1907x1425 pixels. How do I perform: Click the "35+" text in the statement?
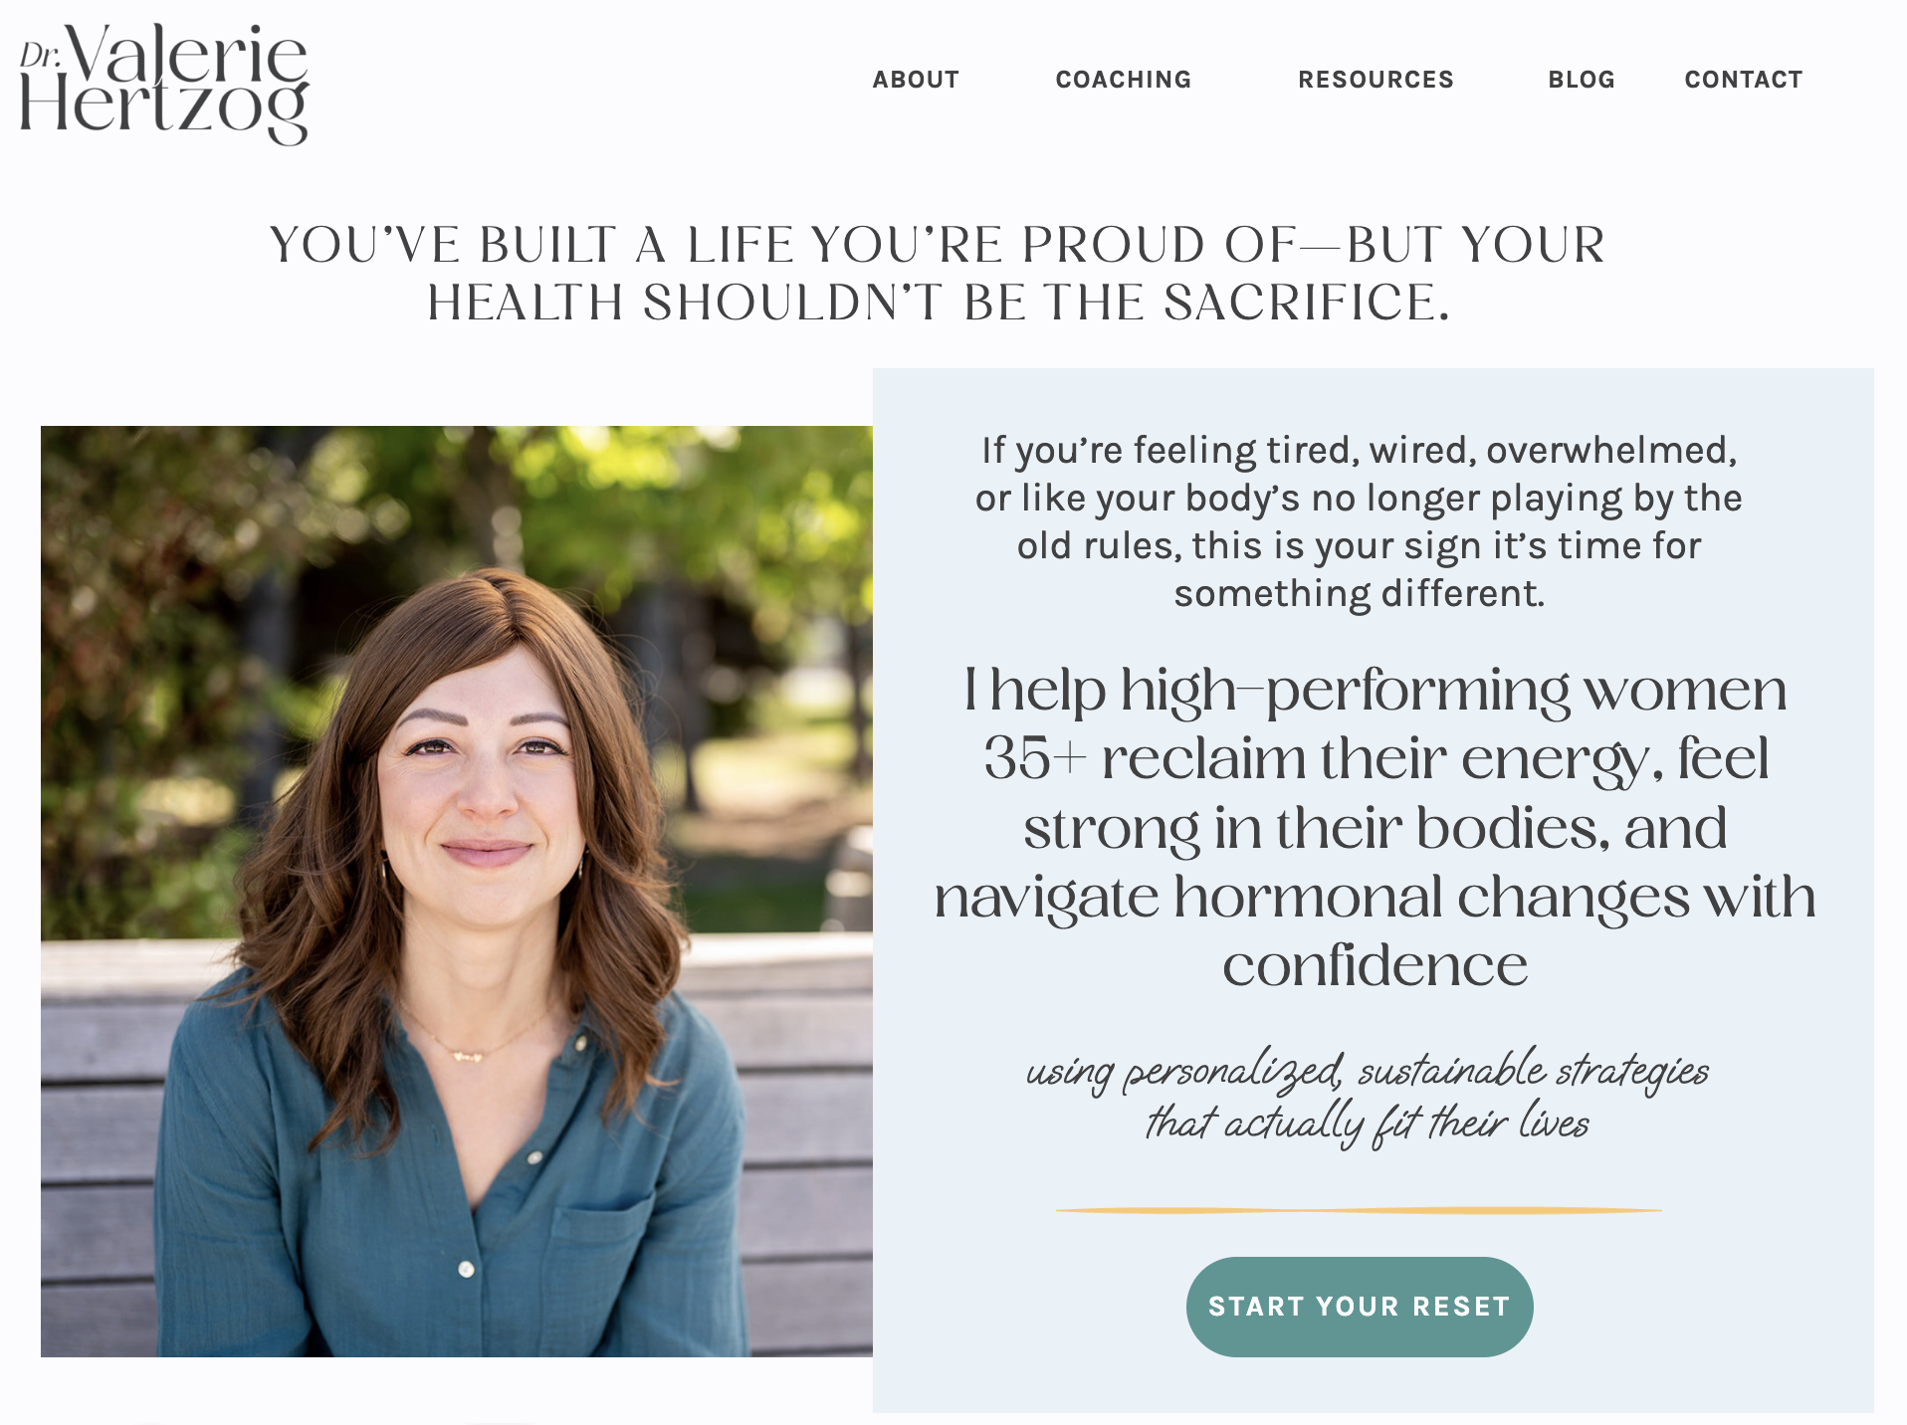1034,758
